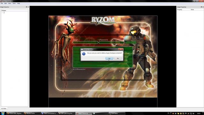The height and width of the screenshot is (115, 204).
Task: Close the Widget Properties panel
Action: point(203,7)
